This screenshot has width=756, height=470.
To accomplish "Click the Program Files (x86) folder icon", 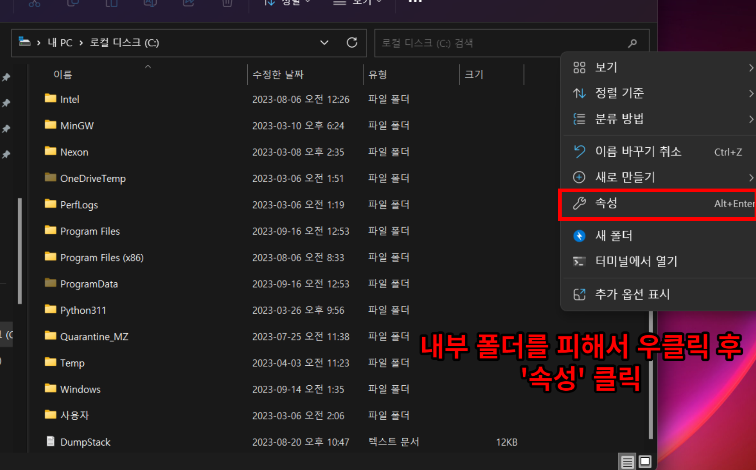I will click(x=50, y=257).
